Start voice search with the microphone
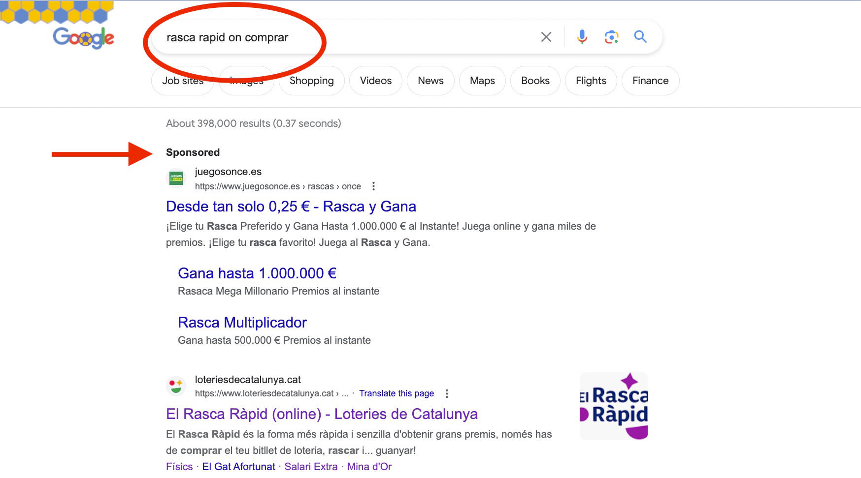This screenshot has height=478, width=861. tap(582, 37)
